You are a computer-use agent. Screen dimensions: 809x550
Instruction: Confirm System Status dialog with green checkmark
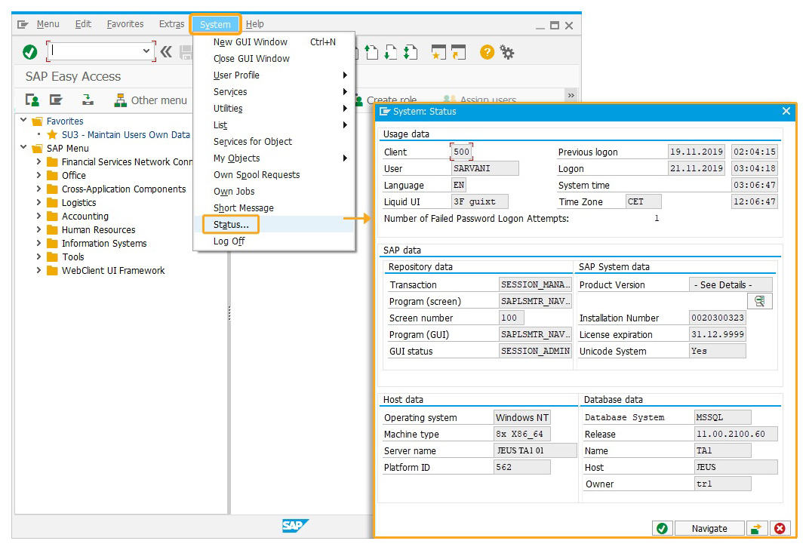coord(662,528)
